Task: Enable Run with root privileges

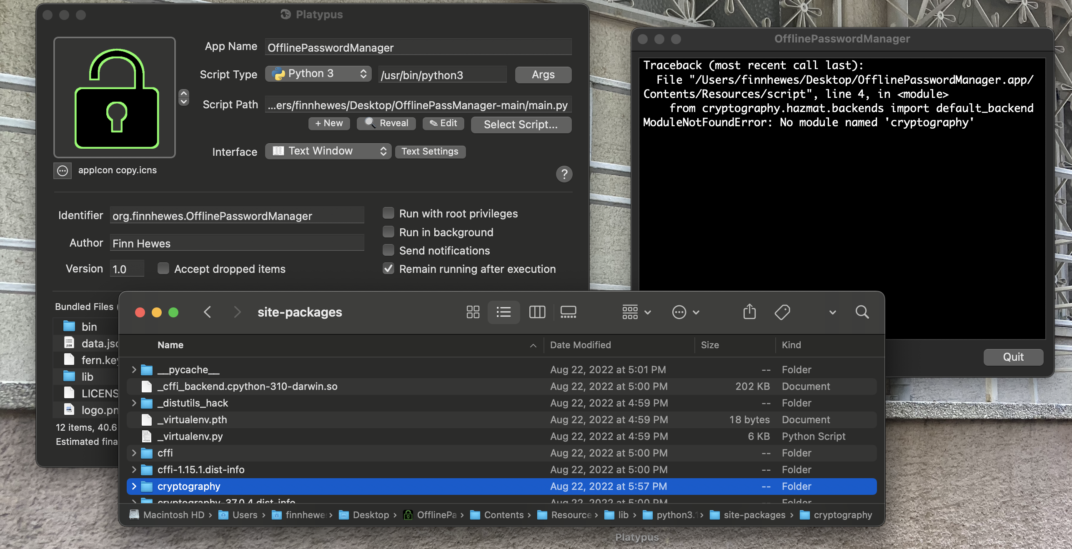Action: coord(388,213)
